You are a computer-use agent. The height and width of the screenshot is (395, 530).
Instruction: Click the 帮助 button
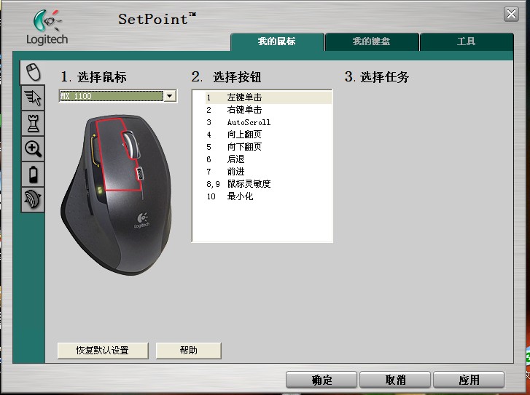point(189,351)
